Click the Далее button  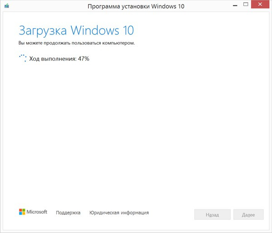tap(248, 214)
